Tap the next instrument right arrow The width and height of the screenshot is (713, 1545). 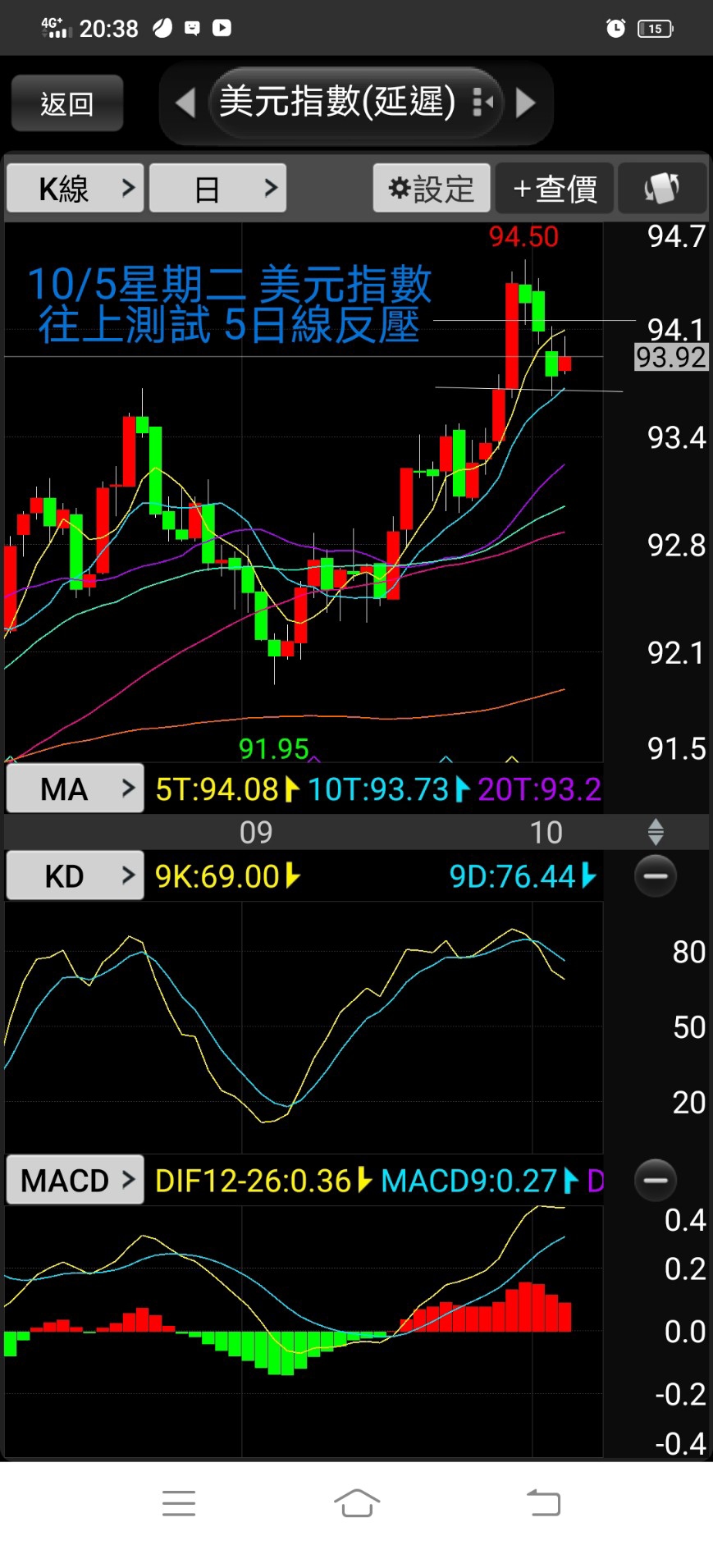tap(525, 103)
